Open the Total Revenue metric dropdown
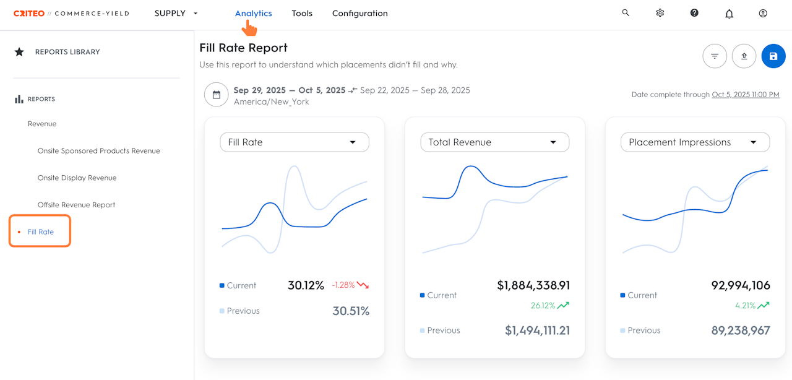 [x=495, y=142]
